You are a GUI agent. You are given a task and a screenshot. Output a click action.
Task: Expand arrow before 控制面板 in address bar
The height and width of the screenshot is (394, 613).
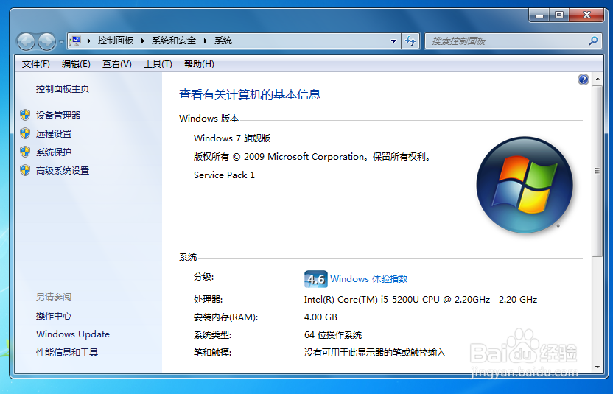[89, 41]
